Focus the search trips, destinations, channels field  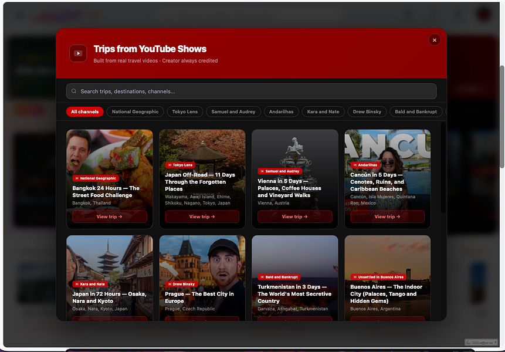251,91
